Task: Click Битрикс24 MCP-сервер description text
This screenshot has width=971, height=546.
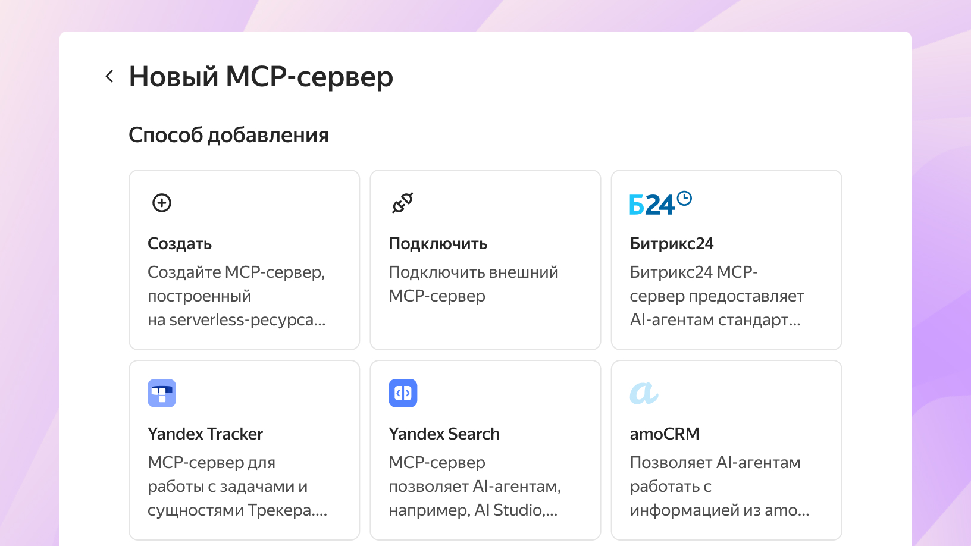Action: 717,296
